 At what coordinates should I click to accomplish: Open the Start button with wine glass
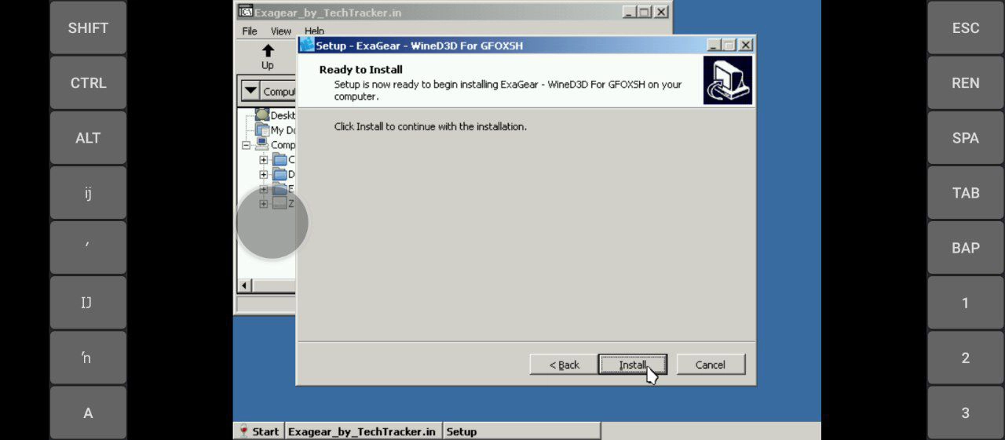(x=258, y=431)
